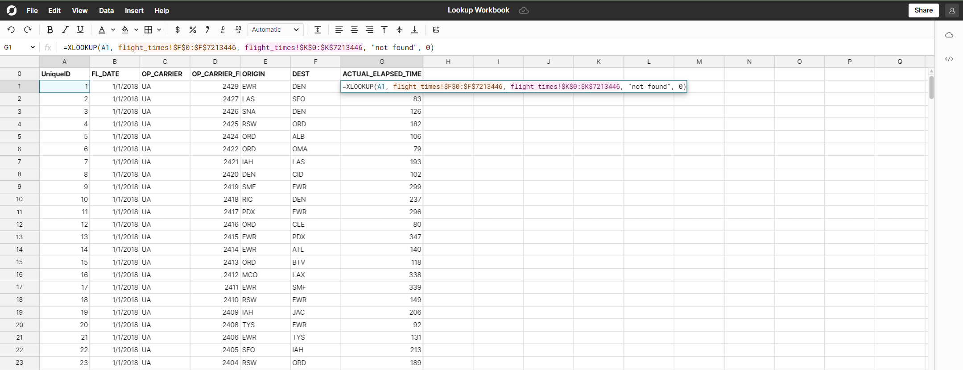Image resolution: width=963 pixels, height=370 pixels.
Task: Click the decrease decimal places icon
Action: pos(223,30)
